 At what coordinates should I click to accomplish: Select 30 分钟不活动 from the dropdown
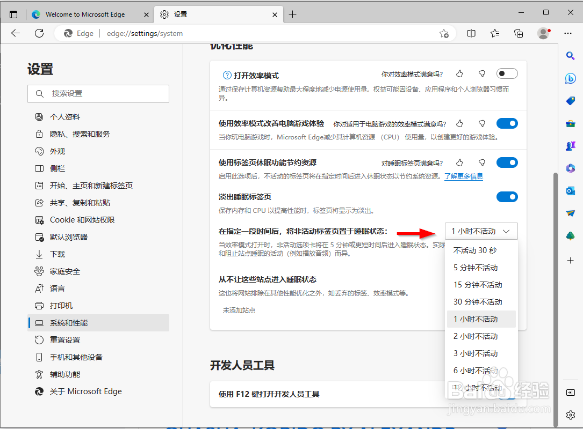tap(478, 301)
